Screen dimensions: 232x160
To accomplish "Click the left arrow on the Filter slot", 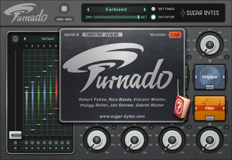I will (x=196, y=108).
